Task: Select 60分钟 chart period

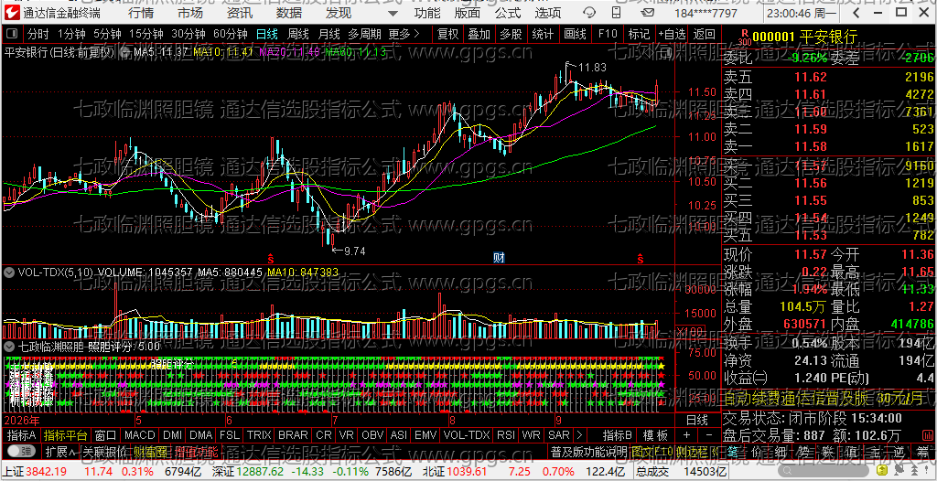Action: (230, 34)
